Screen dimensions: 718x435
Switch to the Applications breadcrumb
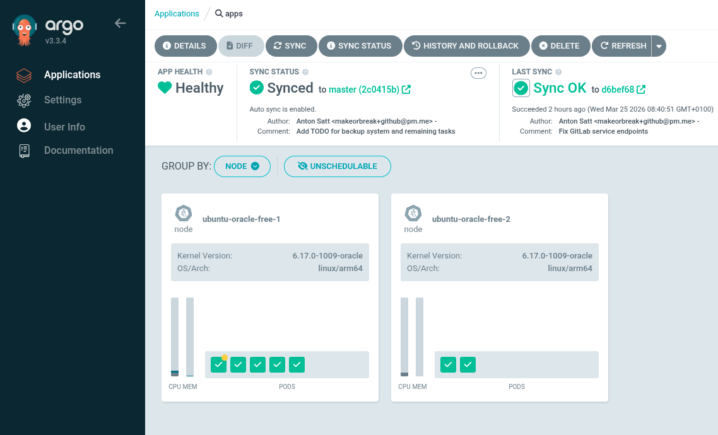click(x=177, y=13)
